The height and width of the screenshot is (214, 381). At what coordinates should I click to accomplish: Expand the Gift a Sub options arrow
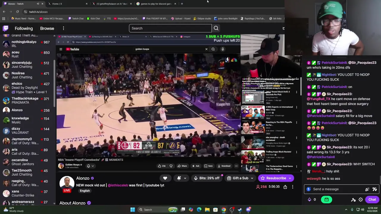point(252,178)
